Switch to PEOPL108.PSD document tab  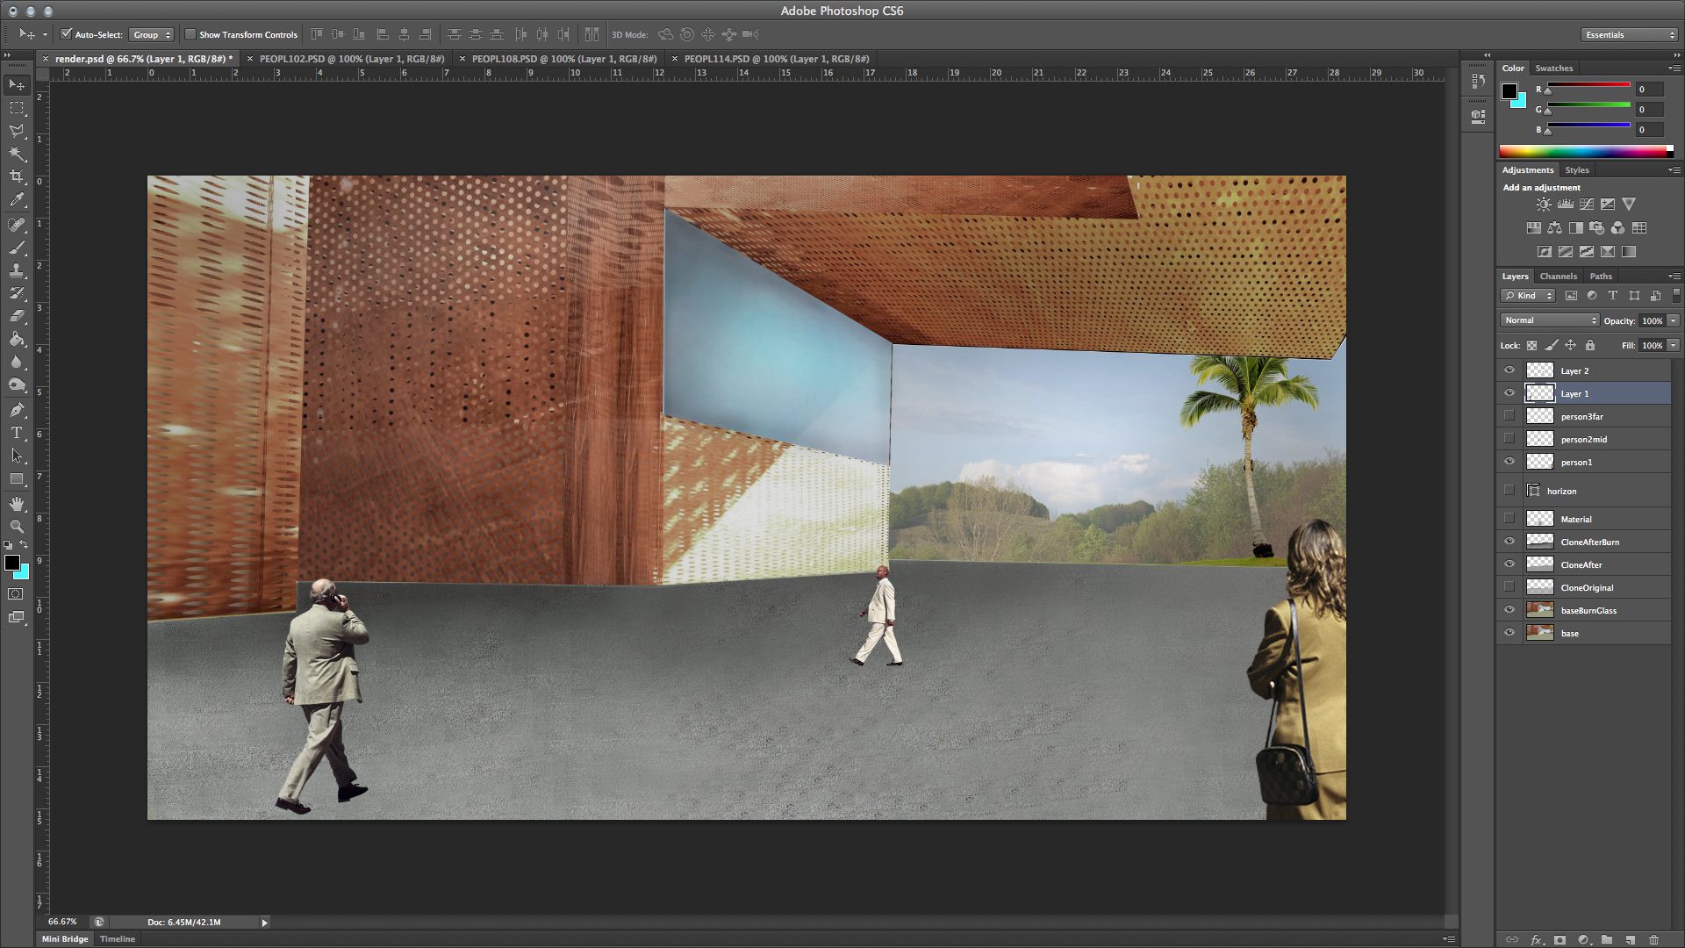tap(563, 59)
